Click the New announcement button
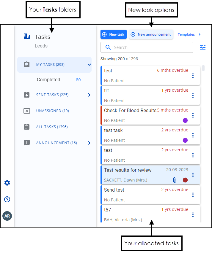Screen dimensions: 212x253 tap(151, 34)
